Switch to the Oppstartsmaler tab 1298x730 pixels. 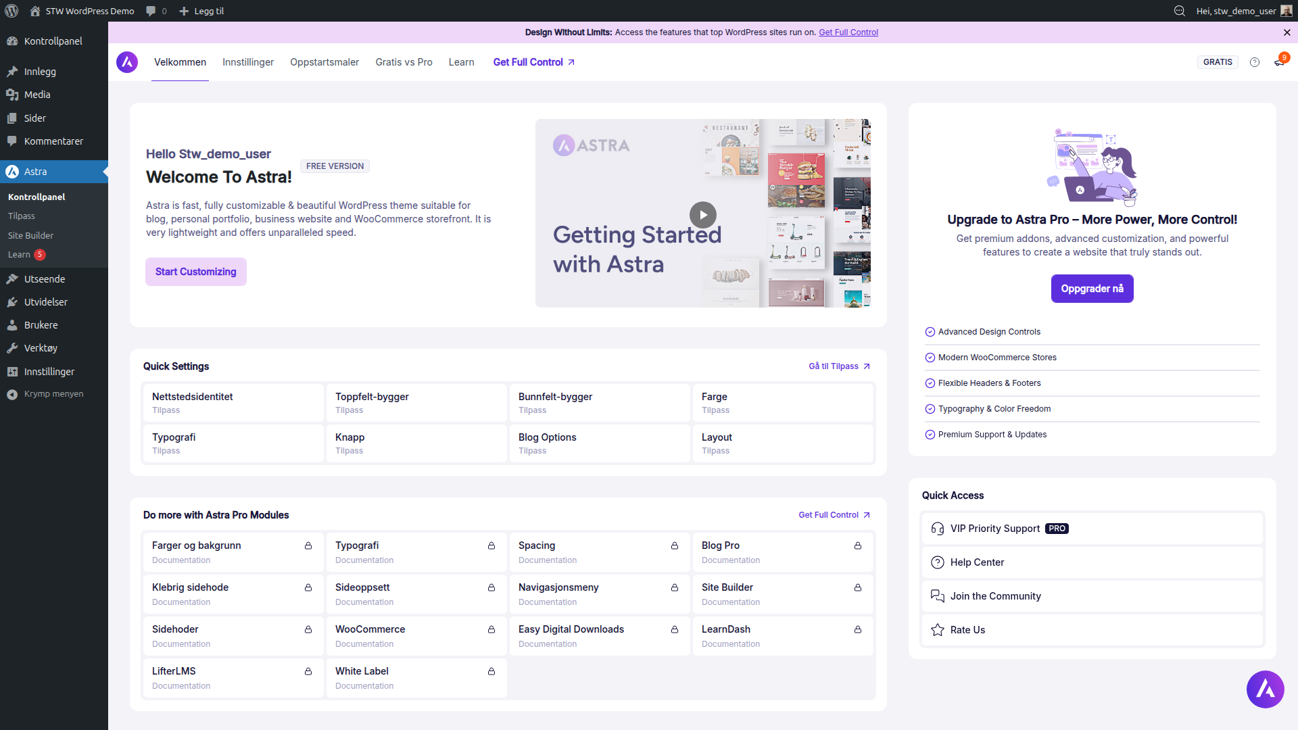click(324, 62)
